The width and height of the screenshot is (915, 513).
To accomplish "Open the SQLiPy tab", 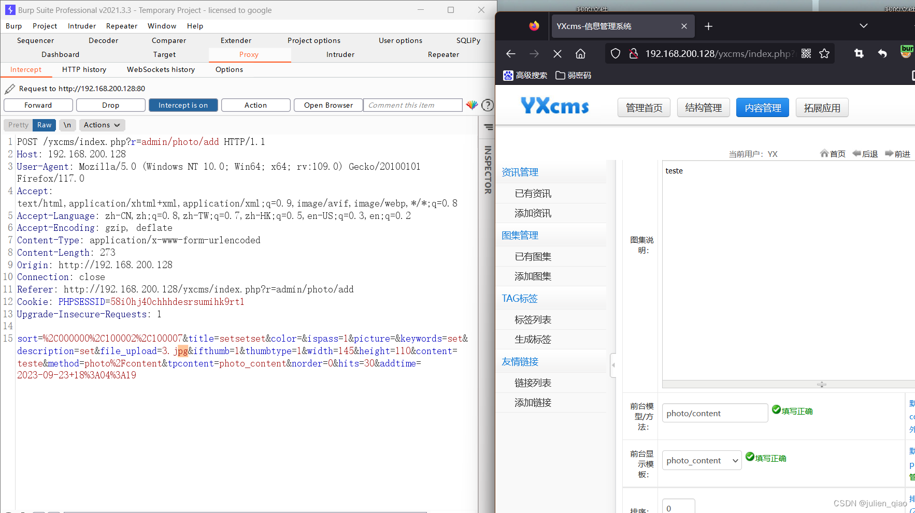I will (x=468, y=40).
